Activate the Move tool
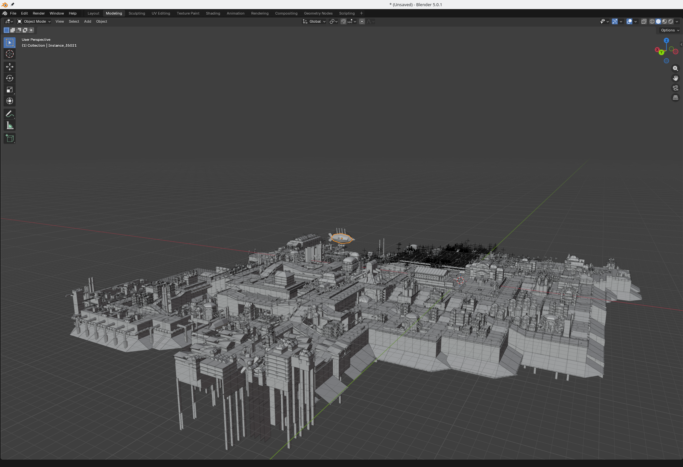The height and width of the screenshot is (467, 683). tap(10, 67)
